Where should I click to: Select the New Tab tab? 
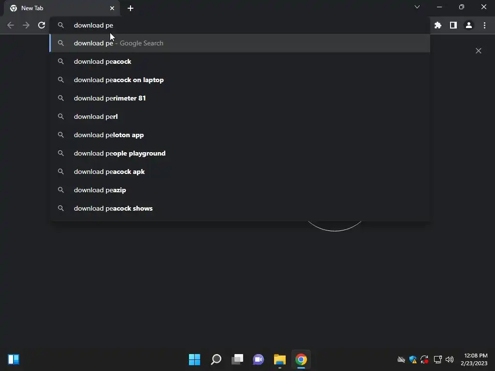61,8
